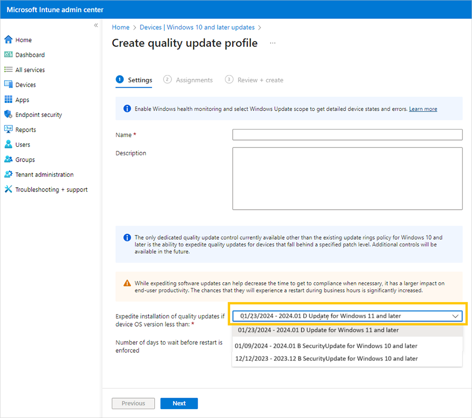
Task: Pick the 12/12/2023 2023.12 B SecurityUpdate option
Action: (326, 359)
